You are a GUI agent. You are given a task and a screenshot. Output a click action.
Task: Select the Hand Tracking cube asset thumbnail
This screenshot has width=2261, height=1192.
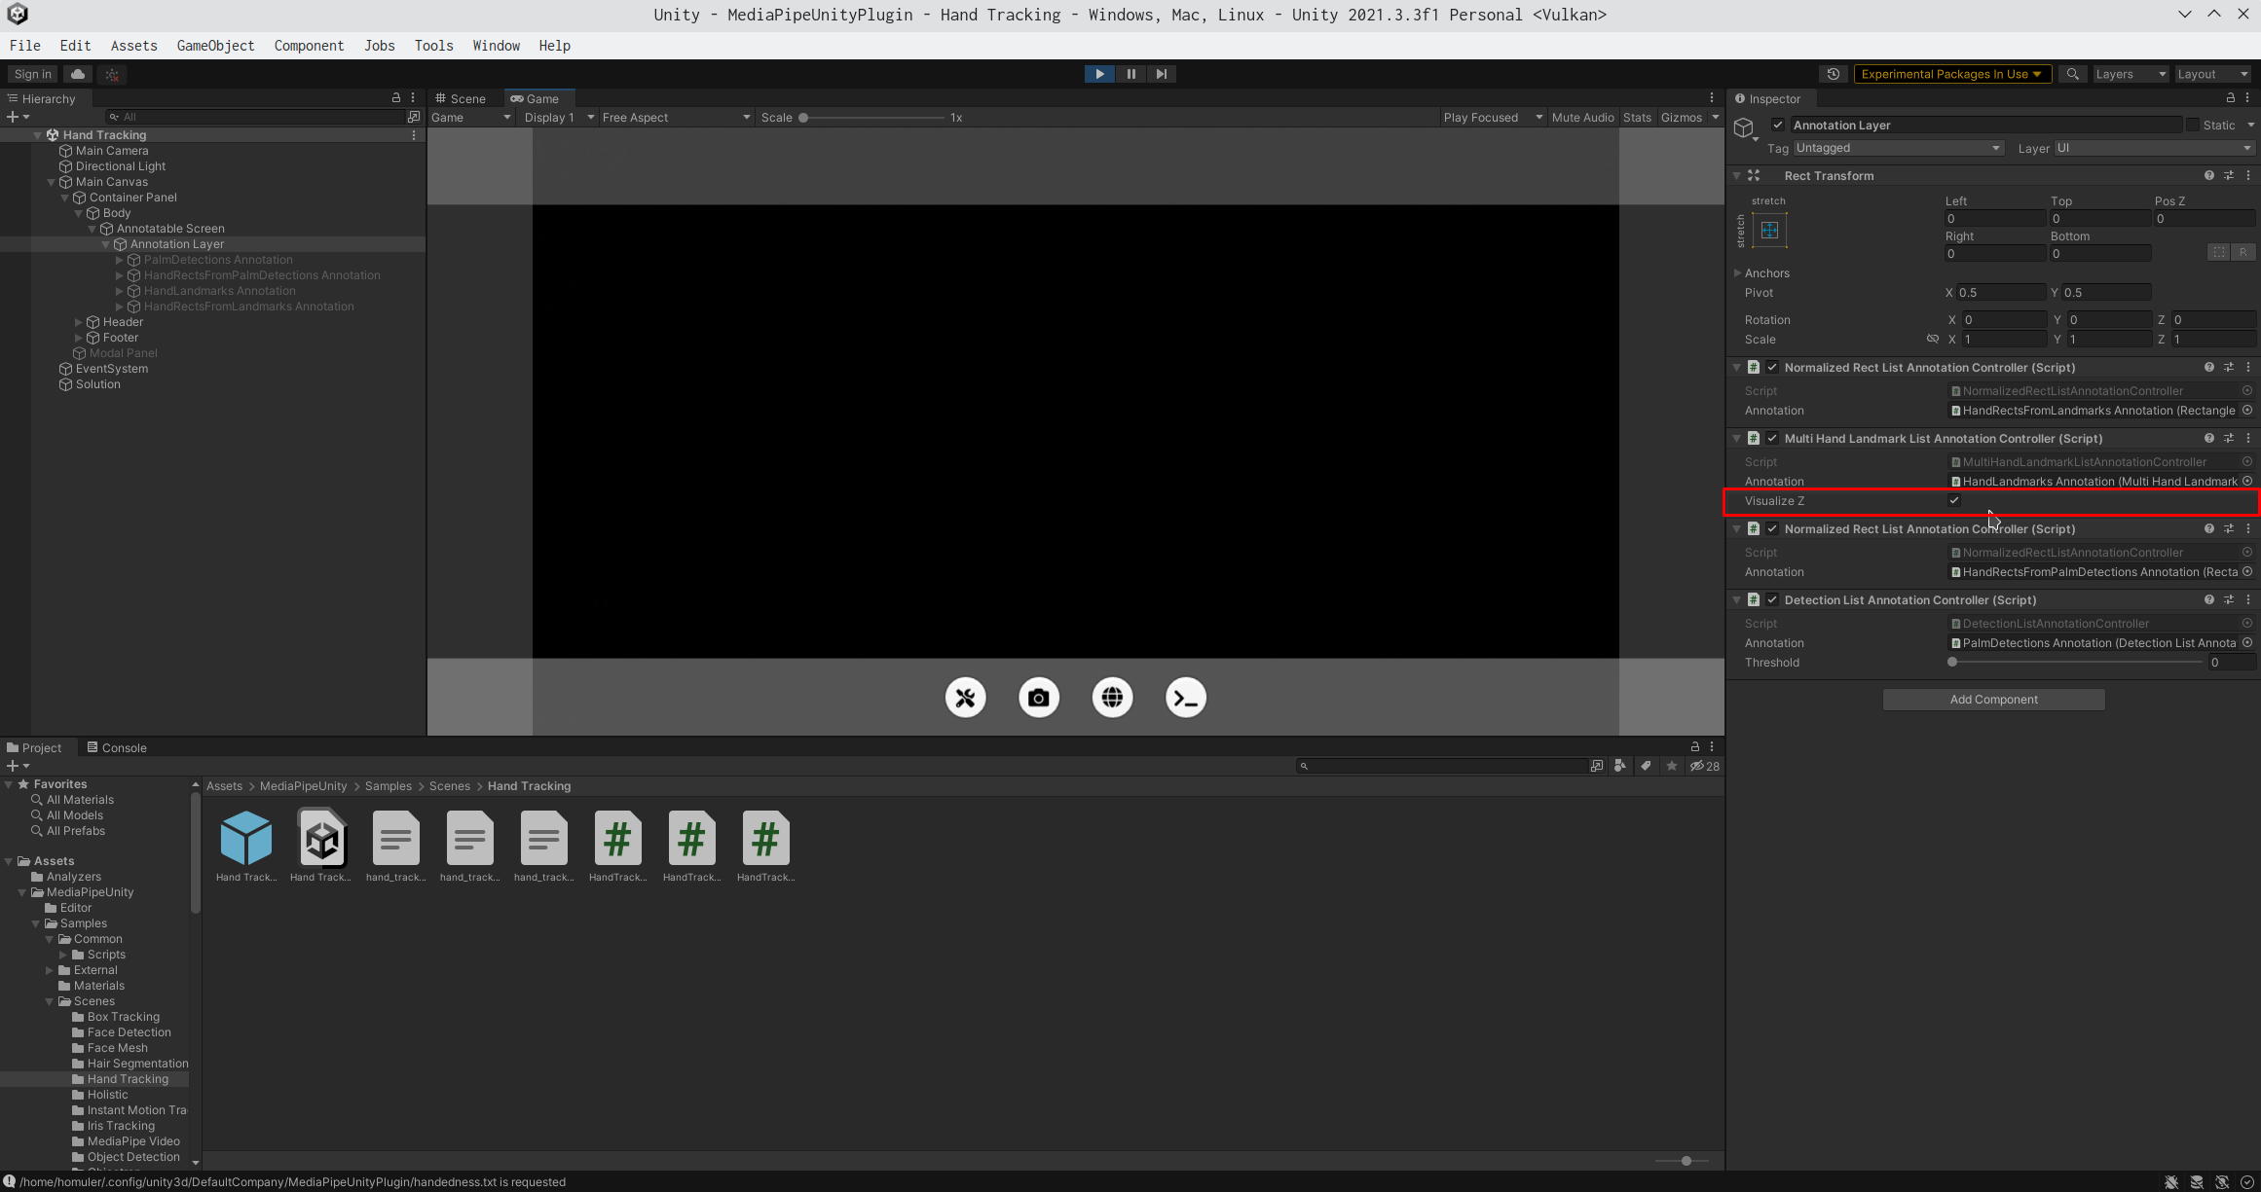click(245, 839)
